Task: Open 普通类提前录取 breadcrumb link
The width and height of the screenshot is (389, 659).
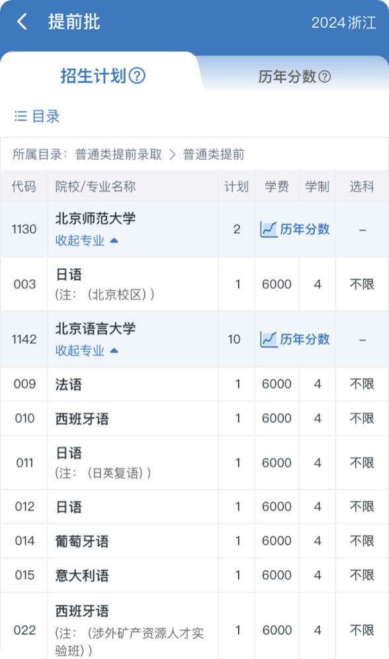Action: 118,155
